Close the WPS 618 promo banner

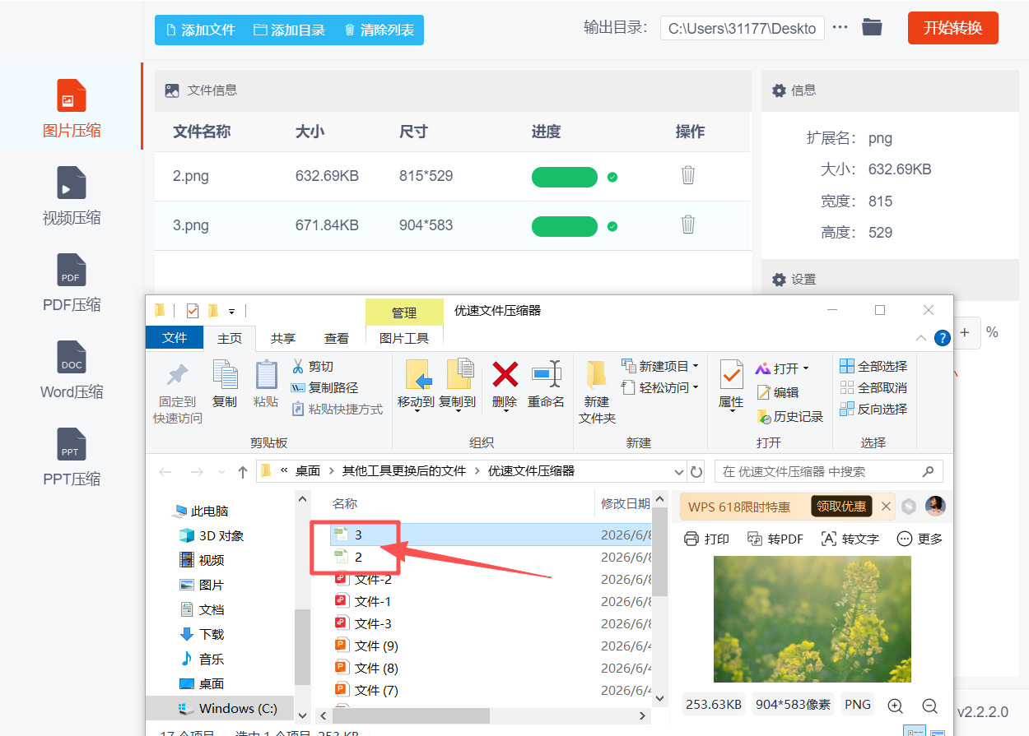[x=886, y=507]
